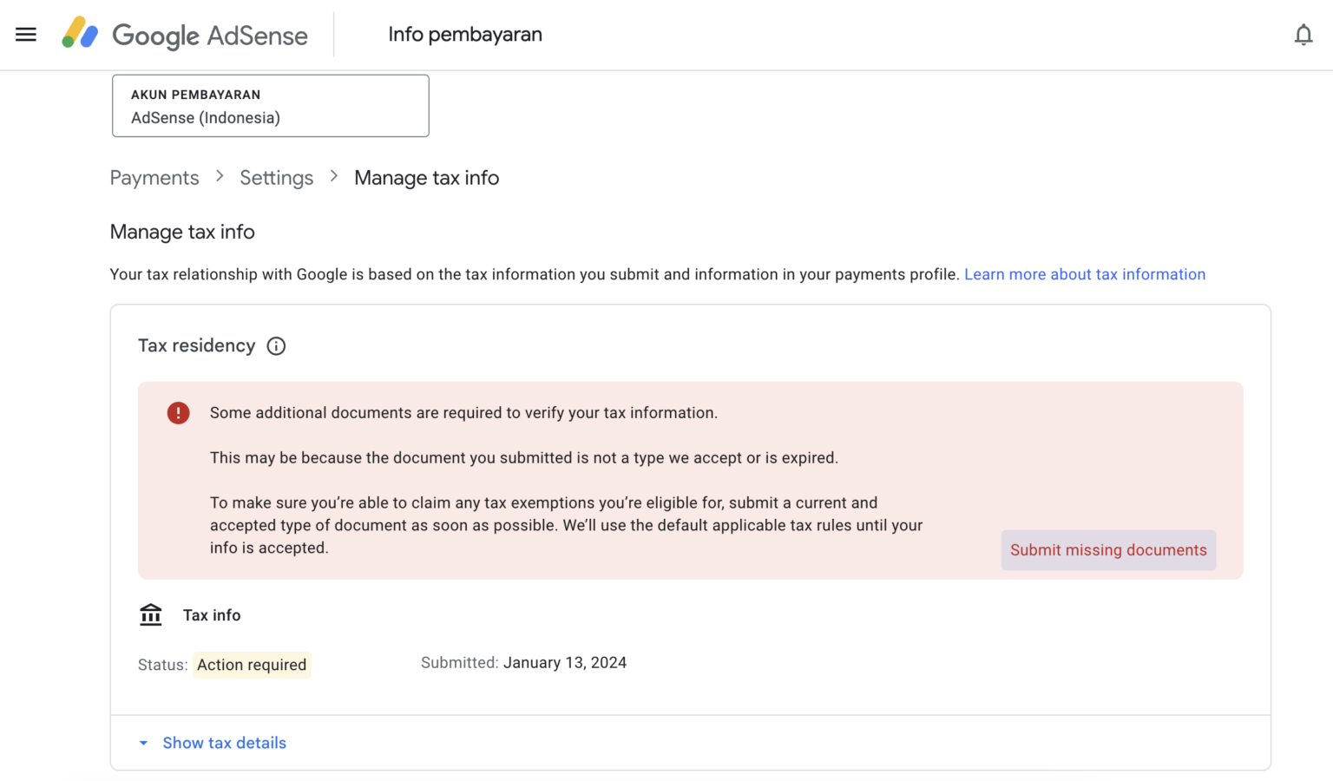Click the alert exclamation inside the pink banner
The height and width of the screenshot is (781, 1333).
tap(178, 413)
